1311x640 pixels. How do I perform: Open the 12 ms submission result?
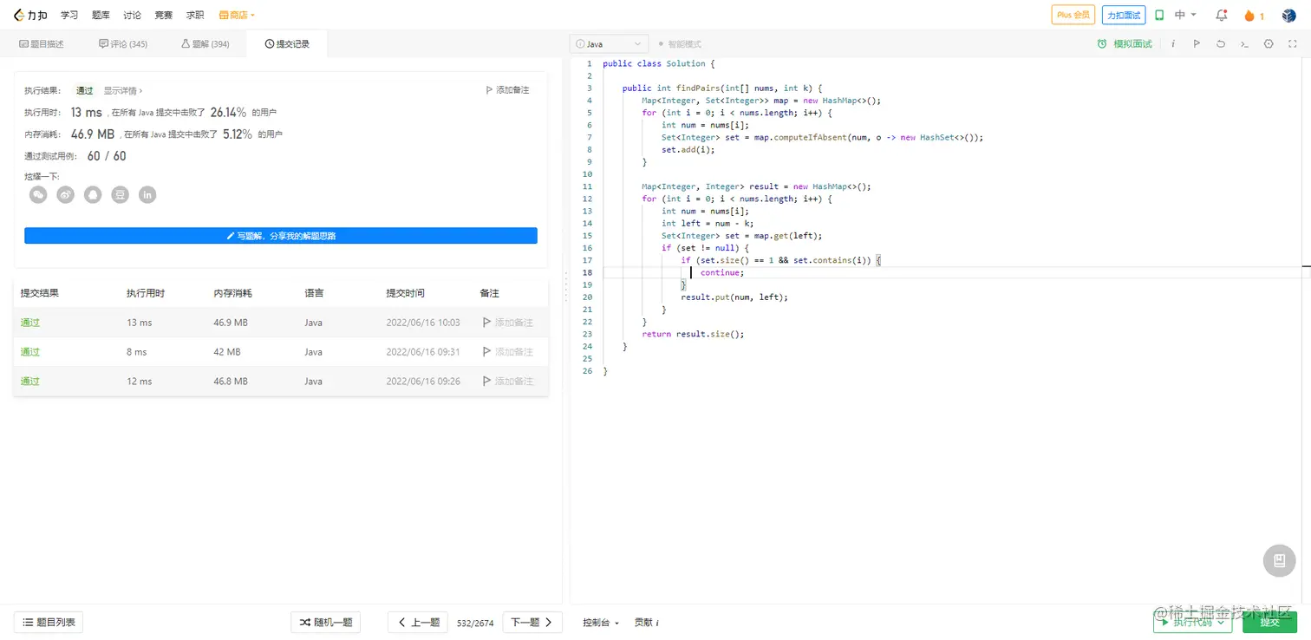point(30,382)
